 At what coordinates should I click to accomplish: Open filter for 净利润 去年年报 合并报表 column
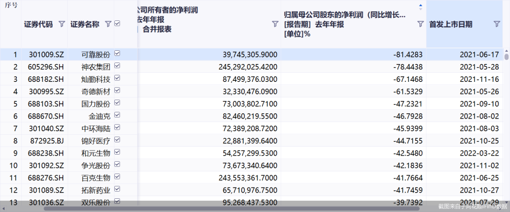tap(275, 24)
